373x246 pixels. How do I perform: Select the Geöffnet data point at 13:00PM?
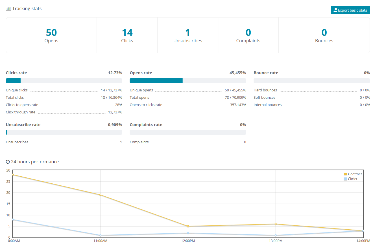[276, 224]
